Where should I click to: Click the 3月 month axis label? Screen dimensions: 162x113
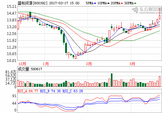pyautogui.click(x=132, y=64)
